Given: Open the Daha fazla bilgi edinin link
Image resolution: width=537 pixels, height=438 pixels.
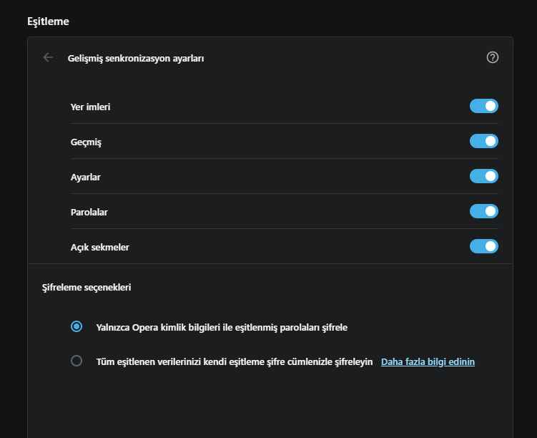Looking at the screenshot, I should pyautogui.click(x=428, y=362).
